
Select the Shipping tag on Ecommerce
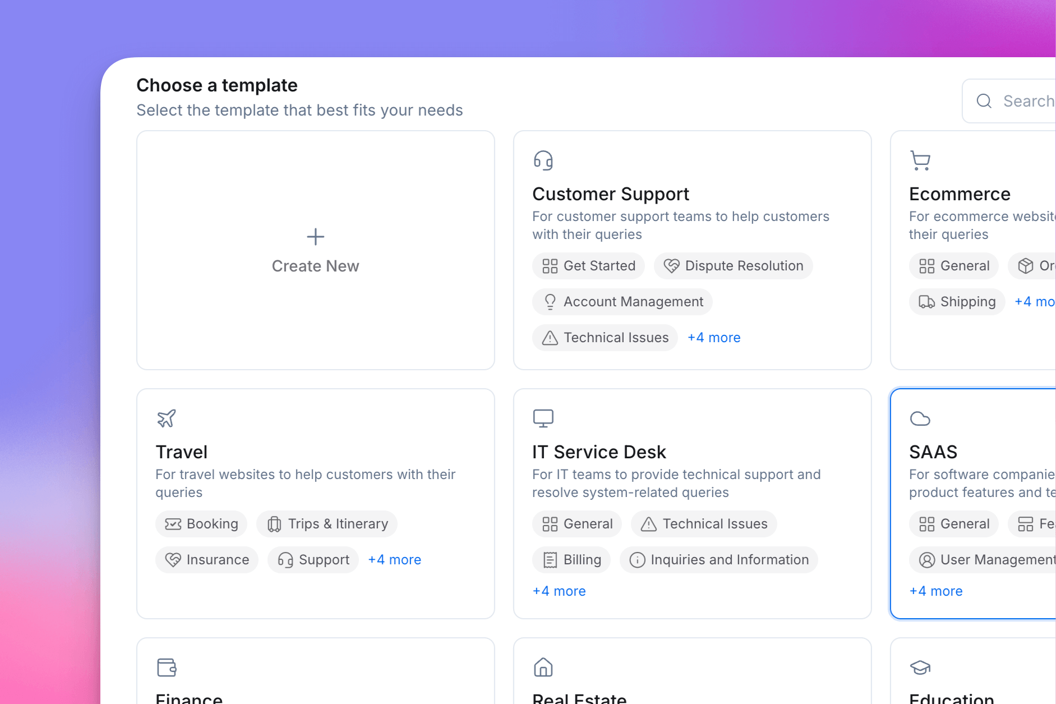(957, 302)
